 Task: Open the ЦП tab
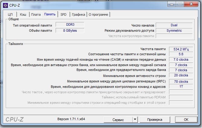(10, 14)
